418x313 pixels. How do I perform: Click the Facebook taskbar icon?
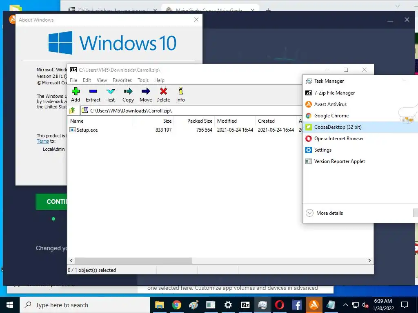point(296,305)
